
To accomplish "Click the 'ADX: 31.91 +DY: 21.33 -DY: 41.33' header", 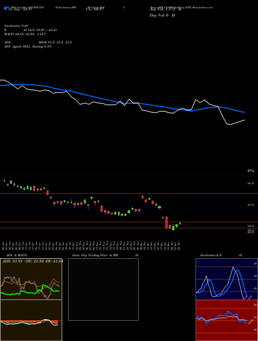I will 33,261.
